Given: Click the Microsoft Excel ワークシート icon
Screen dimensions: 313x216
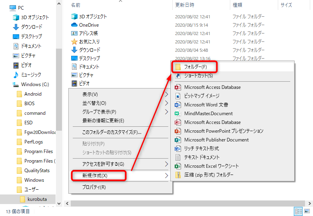Looking at the screenshot, I should (178, 166).
